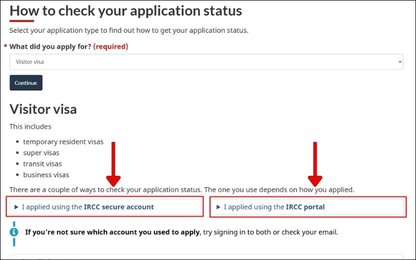Click the disclosure triangle beside IRCC secure account
This screenshot has width=416, height=260.
point(17,207)
